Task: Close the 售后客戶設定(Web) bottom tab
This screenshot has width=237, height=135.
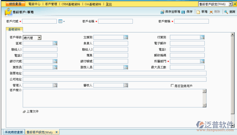Action: pos(56,132)
